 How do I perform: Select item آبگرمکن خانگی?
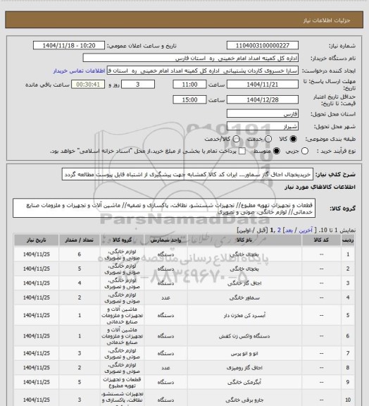244,382
